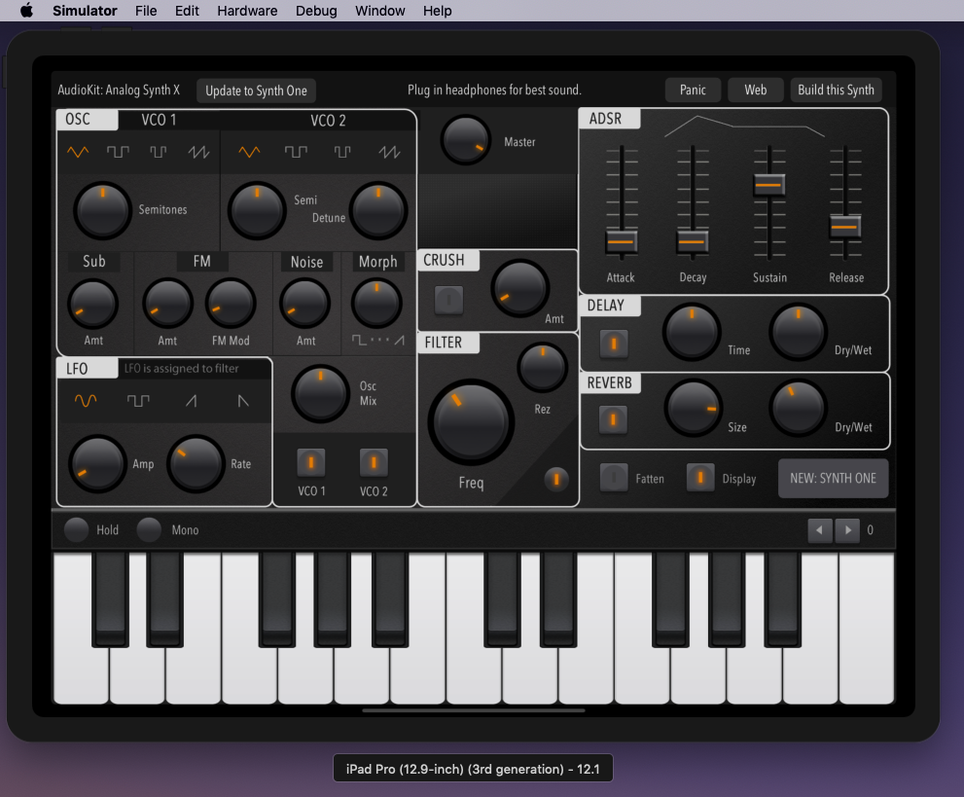Choose LFO ramp up shape
This screenshot has width=964, height=797.
pyautogui.click(x=192, y=401)
